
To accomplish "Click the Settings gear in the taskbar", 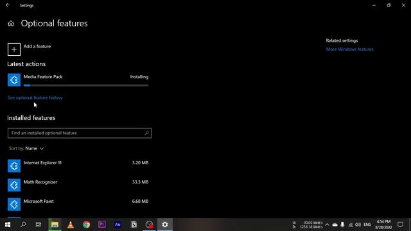I will (x=165, y=225).
